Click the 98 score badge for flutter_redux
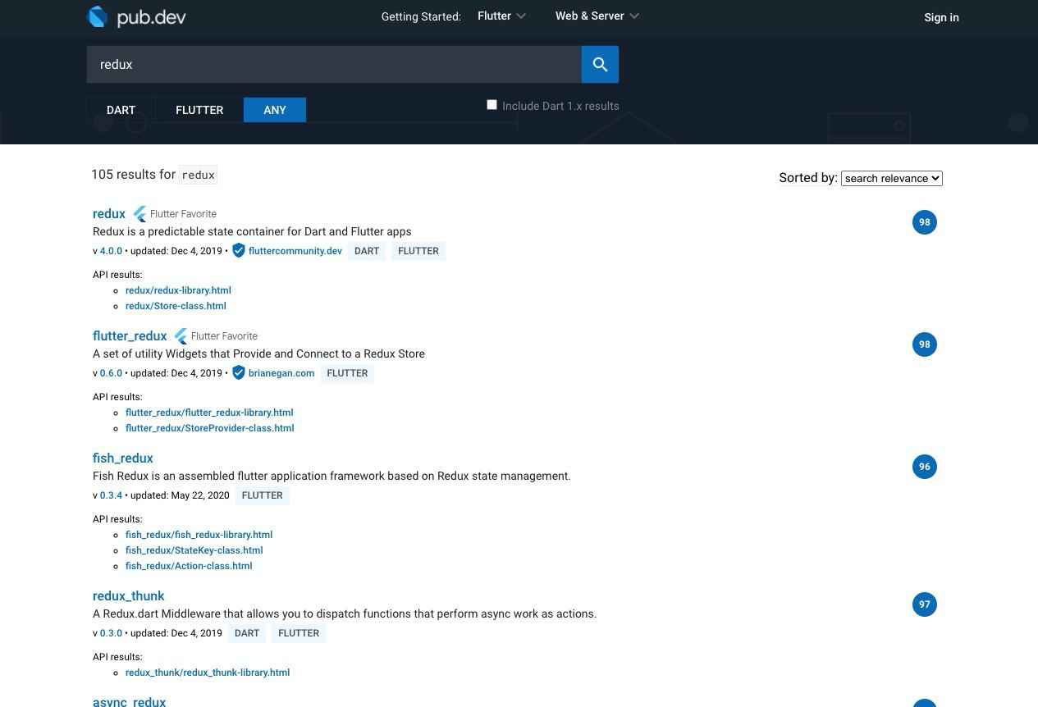 click(925, 344)
